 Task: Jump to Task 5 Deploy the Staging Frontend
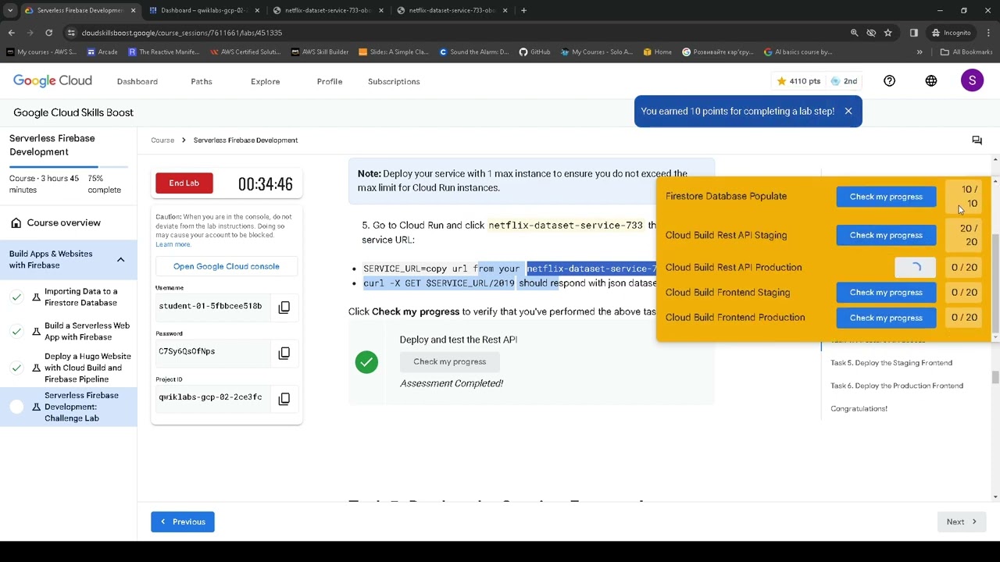pos(891,363)
